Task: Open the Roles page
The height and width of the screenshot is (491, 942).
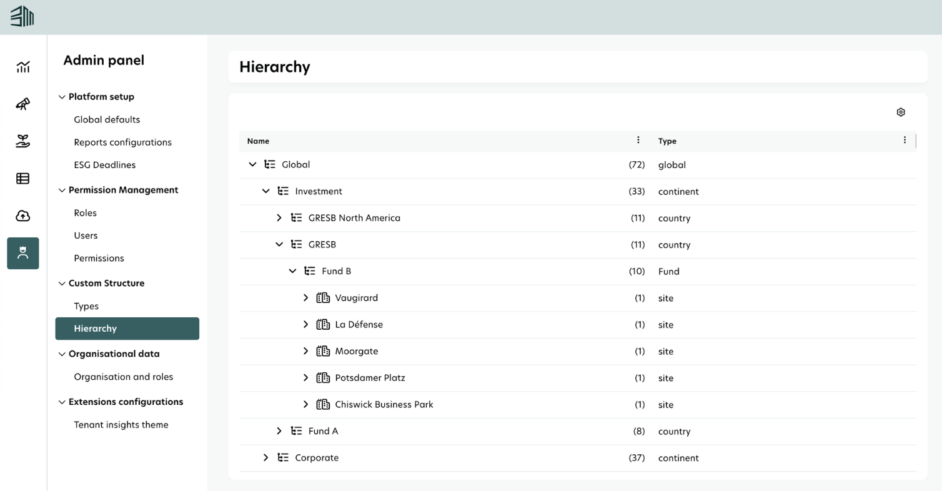Action: point(85,213)
